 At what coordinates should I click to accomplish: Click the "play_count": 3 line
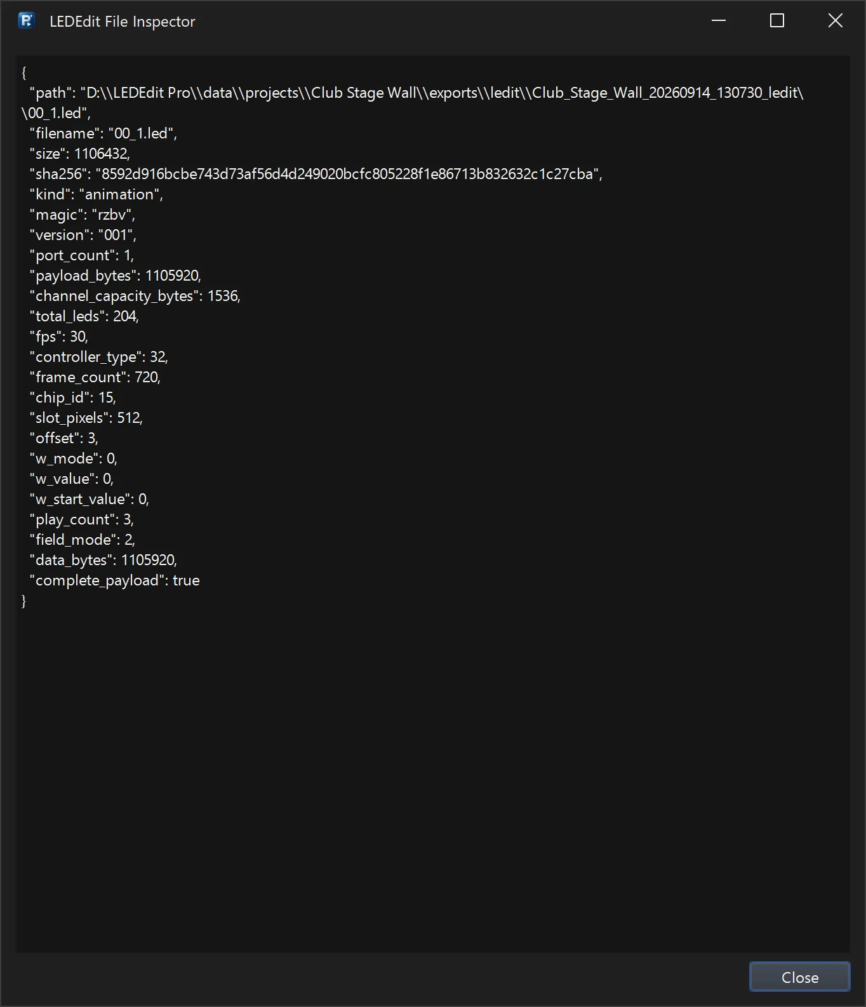82,519
